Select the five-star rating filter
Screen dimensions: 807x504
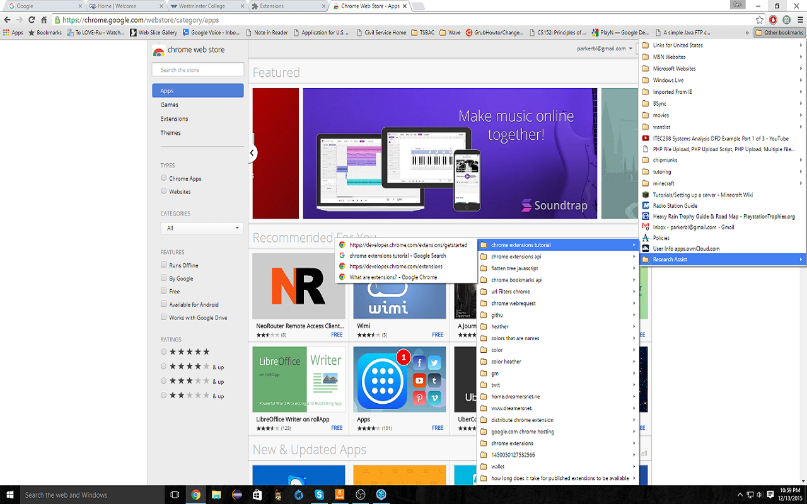pyautogui.click(x=164, y=352)
